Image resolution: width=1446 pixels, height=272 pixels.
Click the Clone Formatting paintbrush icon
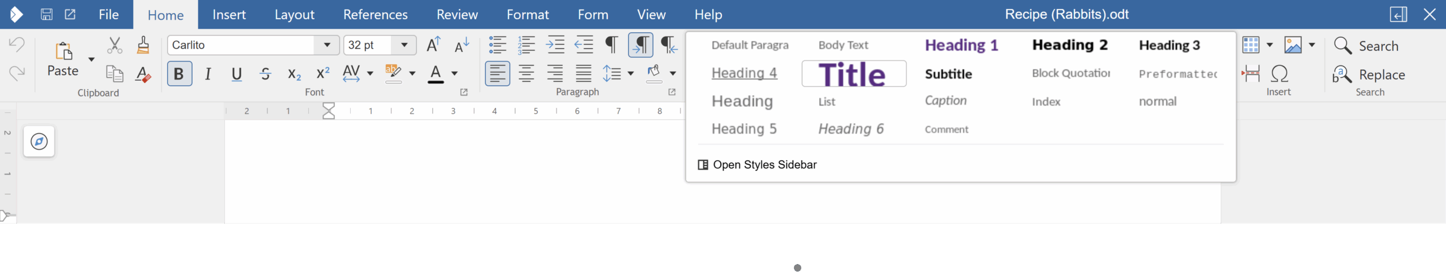(143, 45)
